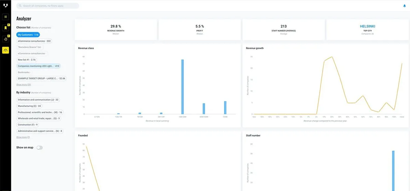The image size is (410, 191).
Task: Open the bookmarks icon in the sidebar
Action: (x=5, y=28)
